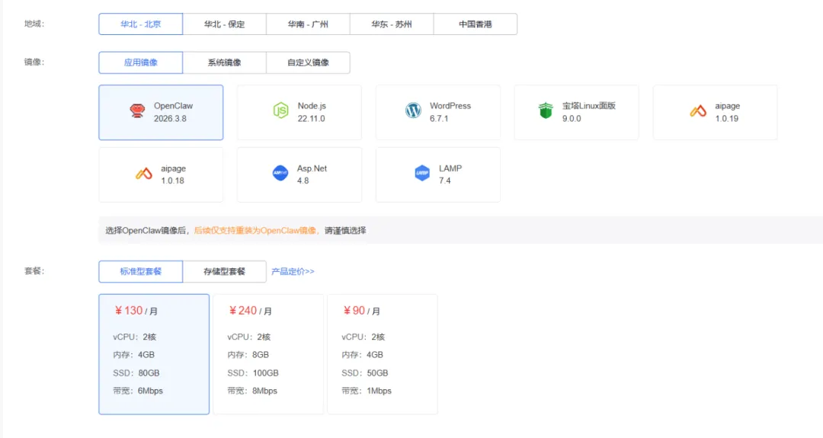Image resolution: width=823 pixels, height=438 pixels.
Task: Switch to the 系统镜像 tab
Action: pyautogui.click(x=225, y=62)
